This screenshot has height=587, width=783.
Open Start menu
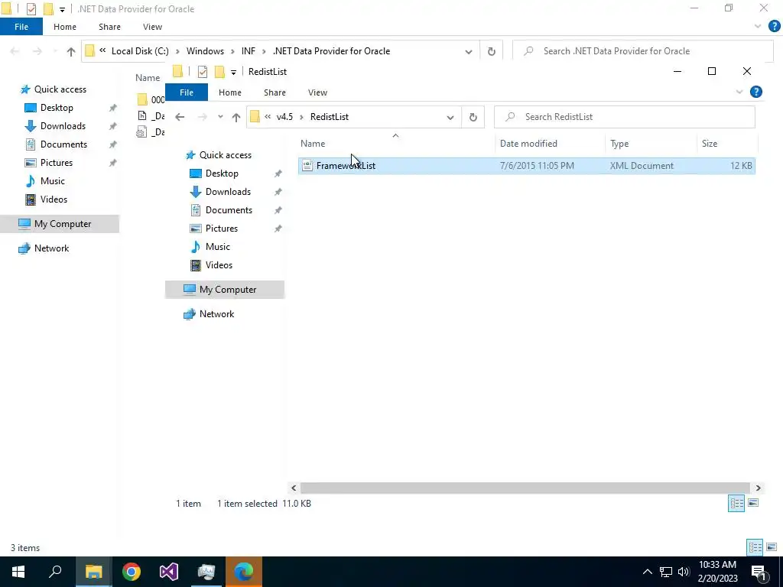(18, 572)
